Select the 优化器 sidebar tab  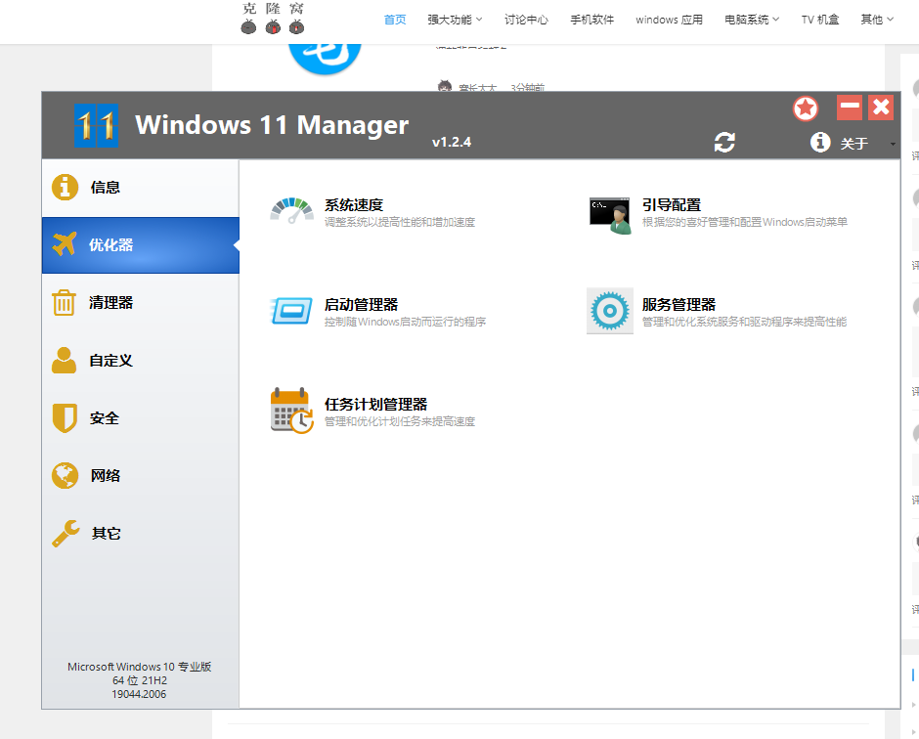(x=141, y=245)
